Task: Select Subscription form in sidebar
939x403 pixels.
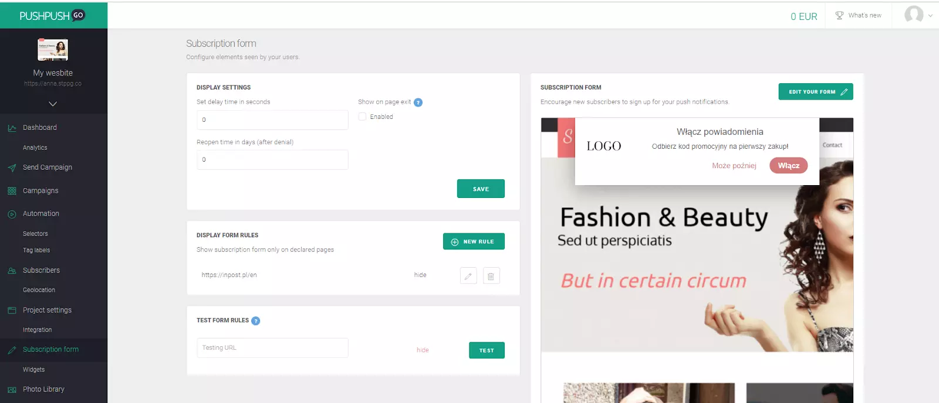Action: [x=50, y=349]
